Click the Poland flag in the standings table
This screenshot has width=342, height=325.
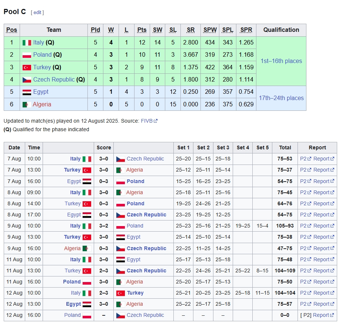pyautogui.click(x=27, y=55)
